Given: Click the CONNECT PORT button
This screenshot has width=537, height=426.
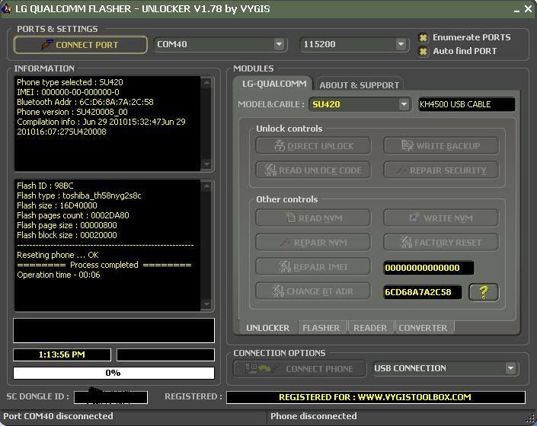Looking at the screenshot, I should pos(81,45).
